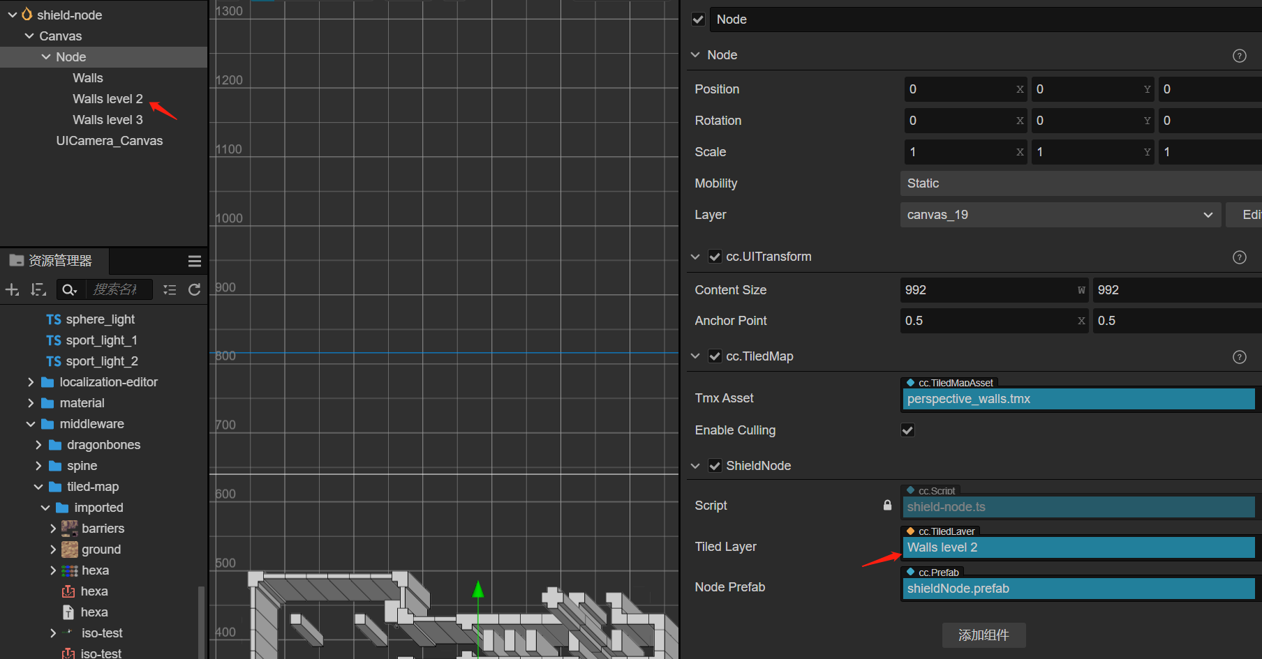Screen dimensions: 1262x659
Task: Open help for the Node section
Action: pos(1240,56)
